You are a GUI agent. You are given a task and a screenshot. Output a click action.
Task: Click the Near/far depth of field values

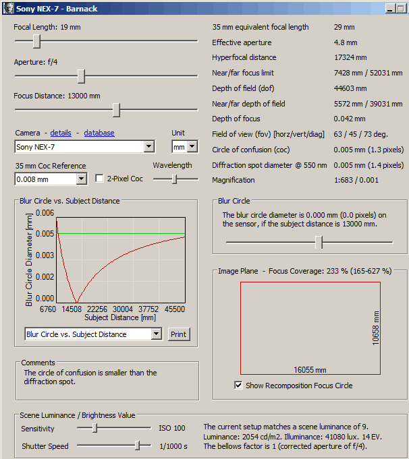[369, 104]
